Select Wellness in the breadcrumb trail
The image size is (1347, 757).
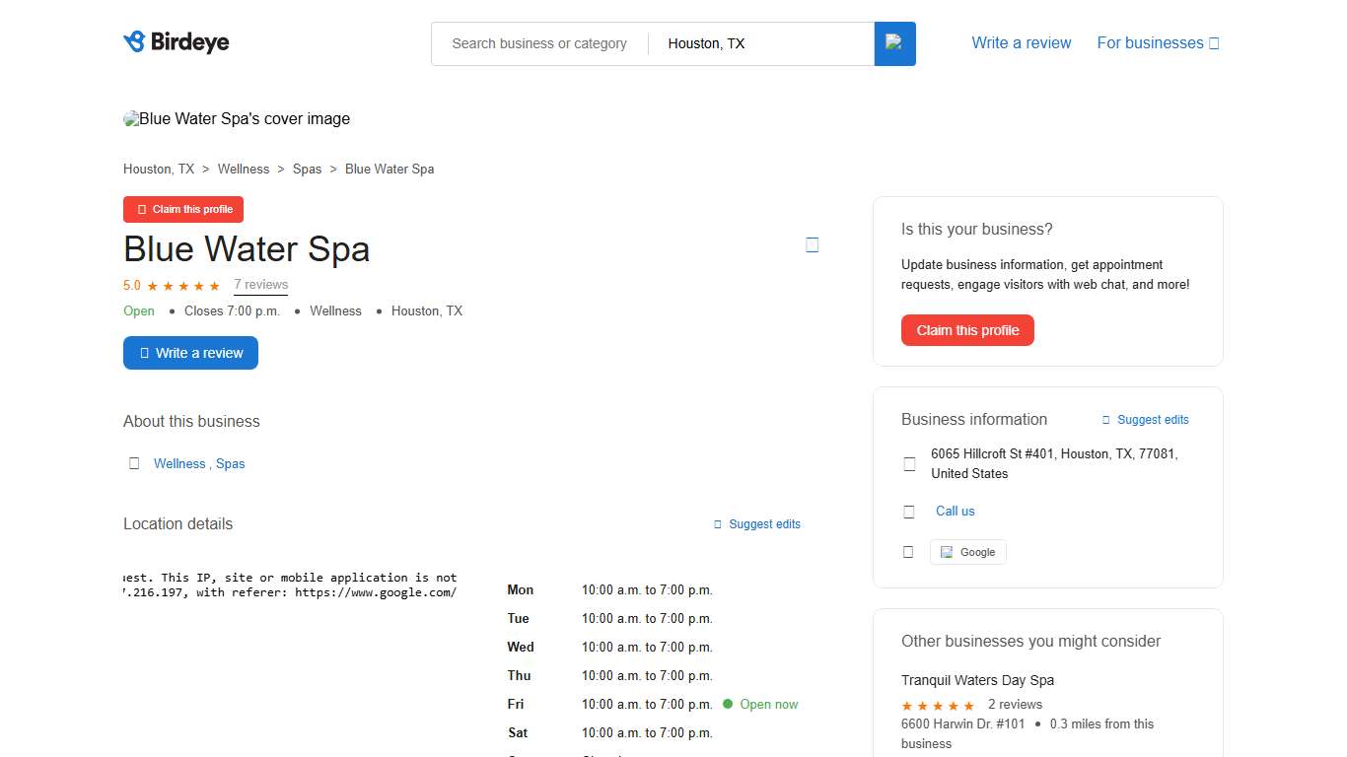(x=243, y=169)
